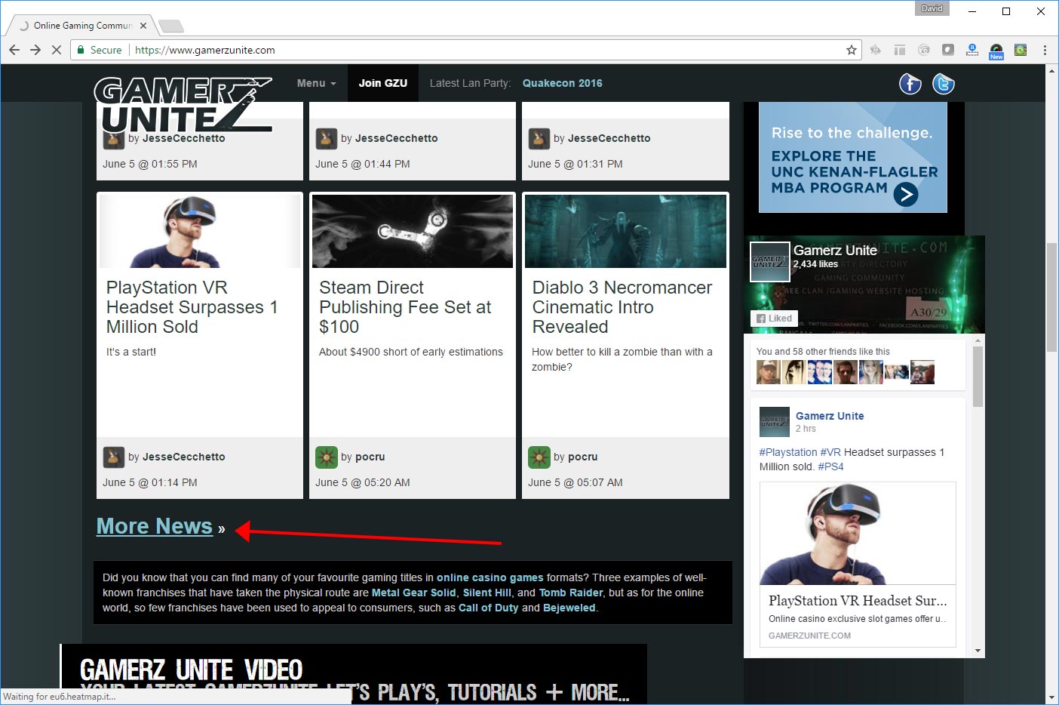The width and height of the screenshot is (1059, 705).
Task: Click the #PS4 hashtag
Action: coord(830,466)
